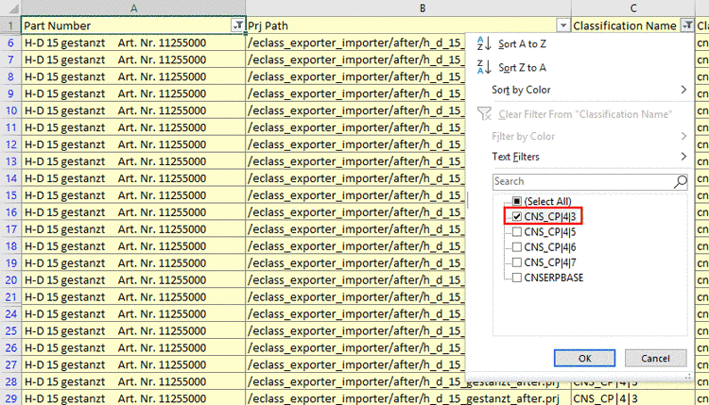The width and height of the screenshot is (709, 405).
Task: Click Part Number cell in row 7
Action: pos(133,60)
